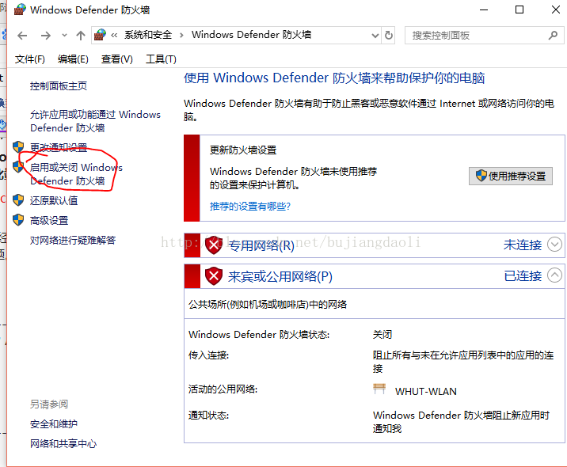This screenshot has width=567, height=467.
Task: Open 启用或关闭 Windows Defender 防火墙
Action: 76,174
